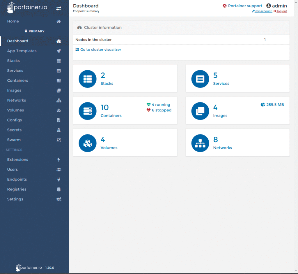Click the Settings gears icon
This screenshot has width=298, height=274.
(x=59, y=199)
